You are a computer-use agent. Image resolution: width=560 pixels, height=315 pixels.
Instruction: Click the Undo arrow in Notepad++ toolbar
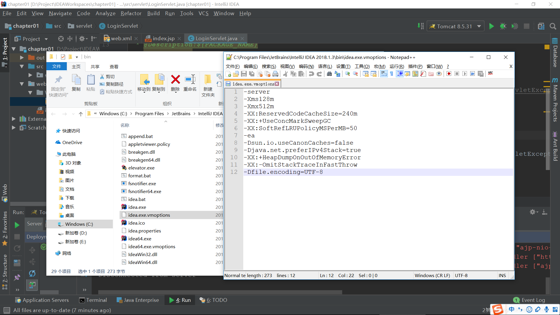(x=311, y=74)
